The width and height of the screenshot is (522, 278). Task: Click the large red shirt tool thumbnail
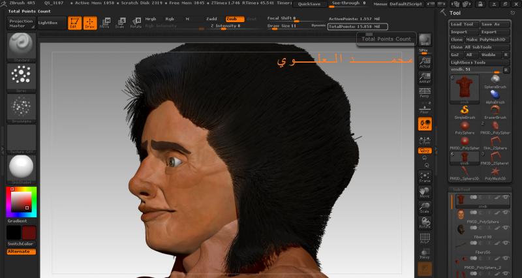pyautogui.click(x=465, y=89)
